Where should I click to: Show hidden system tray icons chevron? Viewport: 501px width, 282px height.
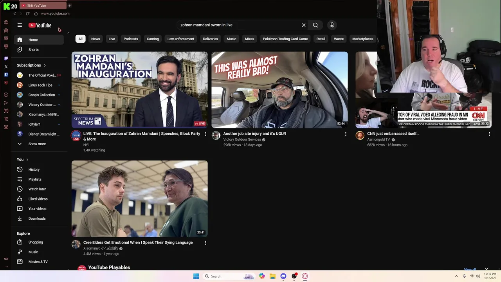tap(456, 276)
